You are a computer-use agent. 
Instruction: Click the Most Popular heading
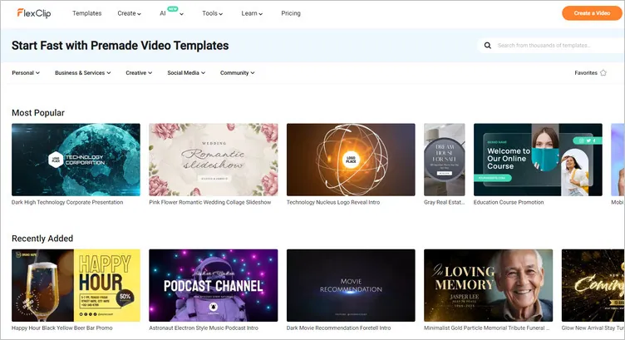pos(38,113)
